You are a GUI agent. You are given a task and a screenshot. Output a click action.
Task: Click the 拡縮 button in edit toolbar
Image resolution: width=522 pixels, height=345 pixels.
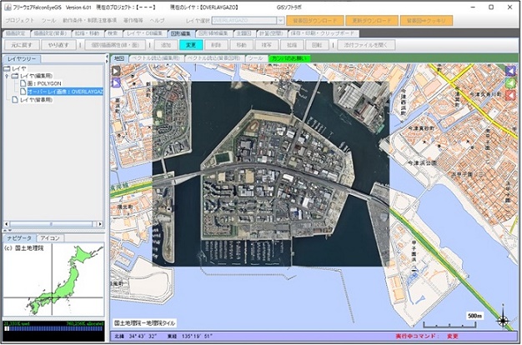(x=292, y=45)
